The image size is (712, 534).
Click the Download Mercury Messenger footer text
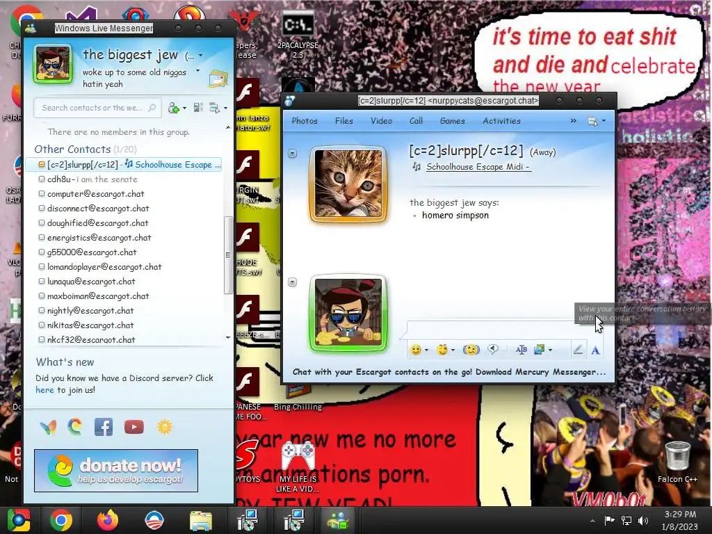540,372
